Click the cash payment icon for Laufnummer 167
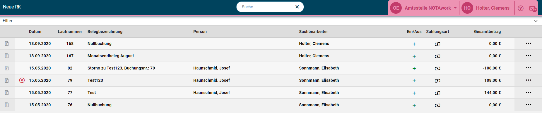The width and height of the screenshot is (542, 113). click(x=437, y=56)
